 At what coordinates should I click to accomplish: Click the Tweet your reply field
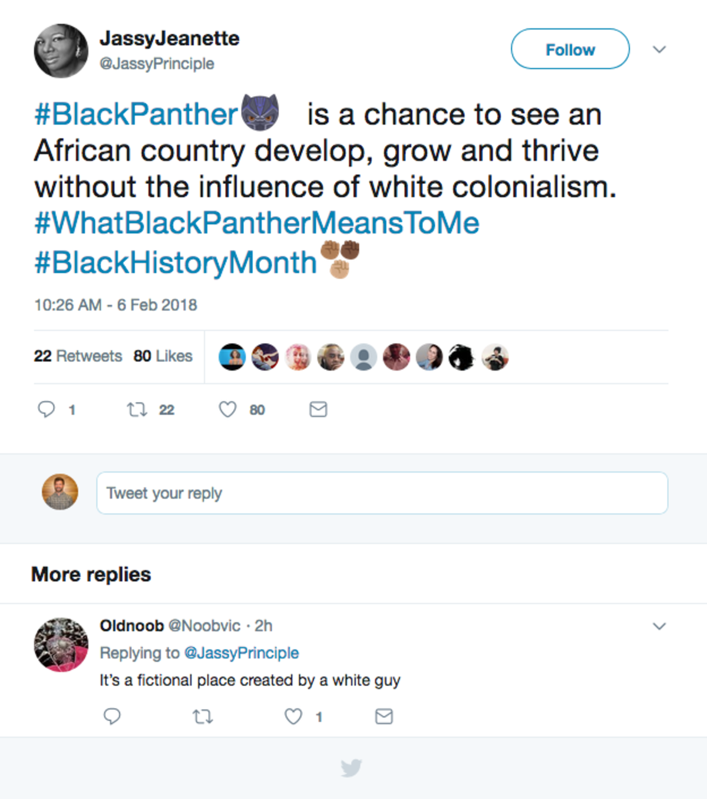coord(382,493)
